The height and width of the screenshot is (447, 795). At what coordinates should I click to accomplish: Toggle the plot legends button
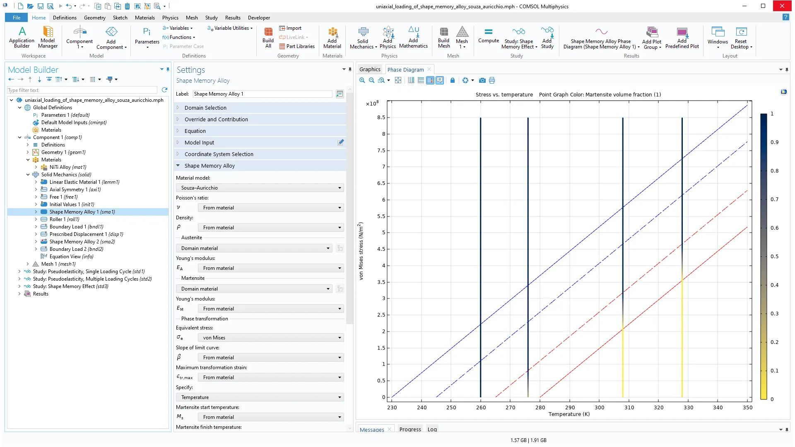(x=440, y=80)
